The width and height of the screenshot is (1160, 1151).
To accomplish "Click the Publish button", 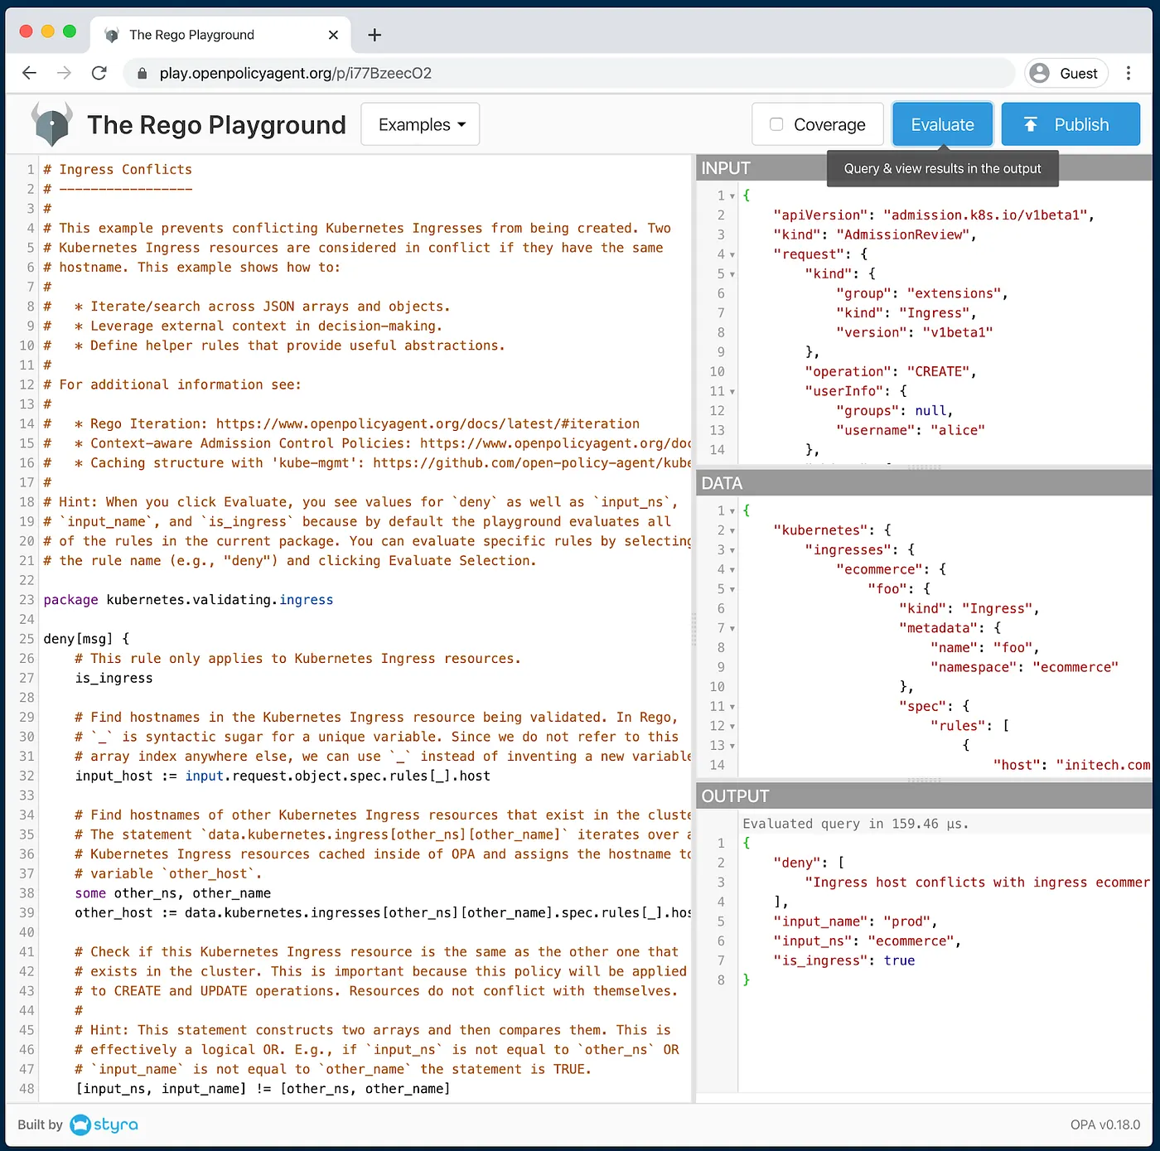I will point(1071,124).
